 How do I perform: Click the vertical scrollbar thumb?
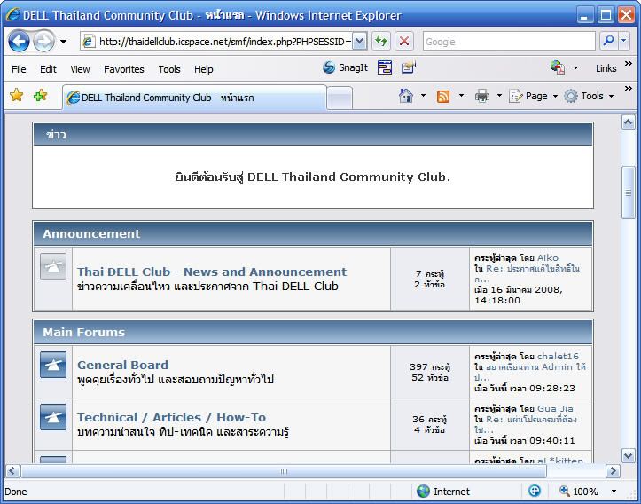pos(628,193)
